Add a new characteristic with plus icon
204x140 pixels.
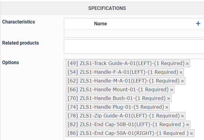coord(198,23)
